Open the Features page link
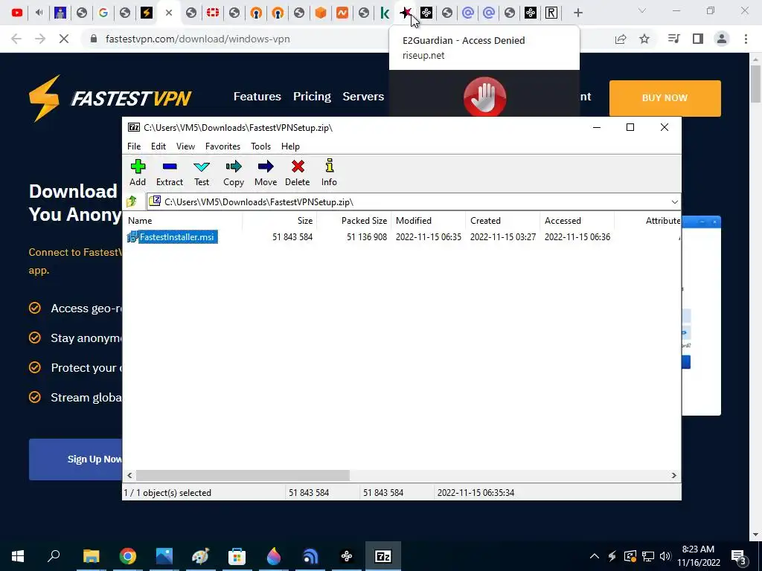762x571 pixels. pyautogui.click(x=257, y=96)
